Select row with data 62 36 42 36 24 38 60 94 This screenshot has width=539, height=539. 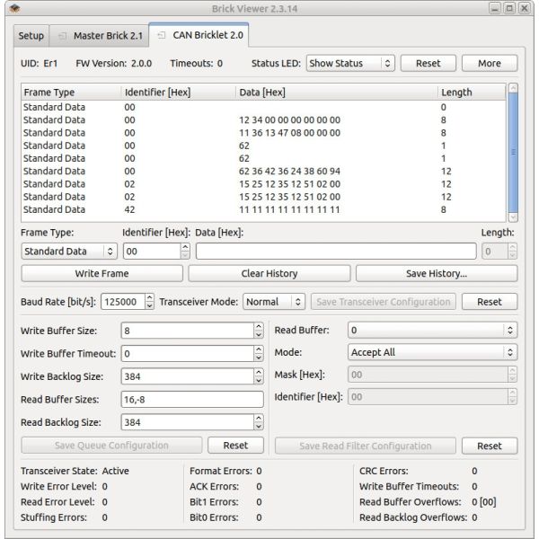[263, 172]
